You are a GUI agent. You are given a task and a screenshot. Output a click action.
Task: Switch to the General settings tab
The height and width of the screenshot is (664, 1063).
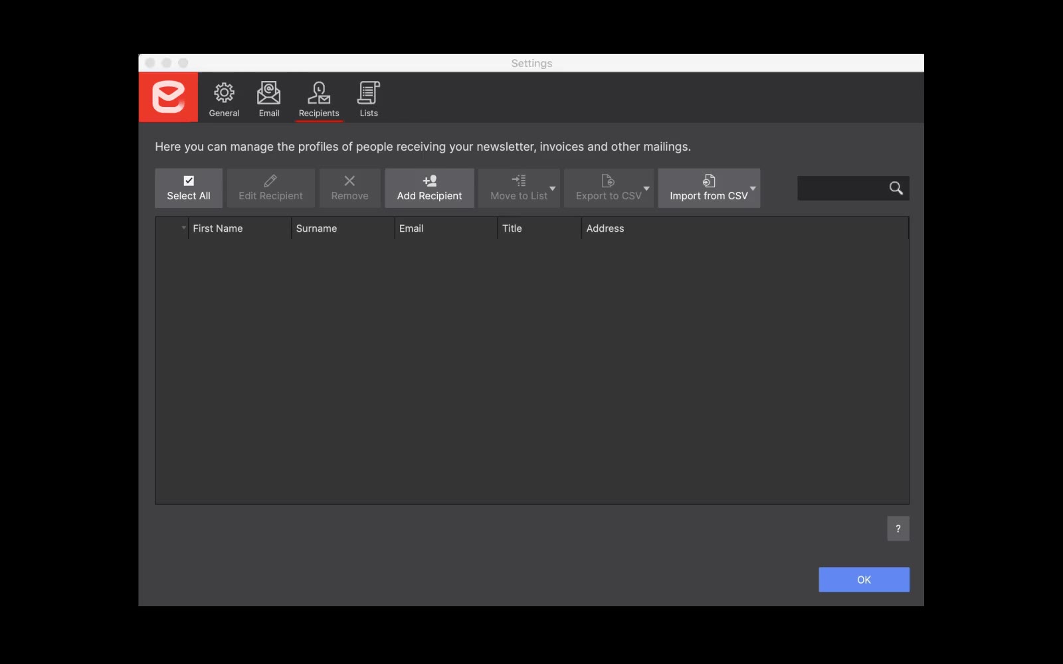224,98
